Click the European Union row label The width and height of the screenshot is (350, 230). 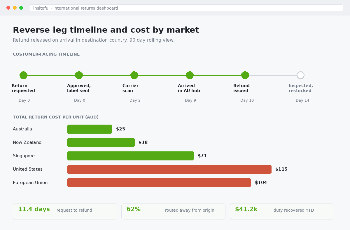pyautogui.click(x=30, y=183)
